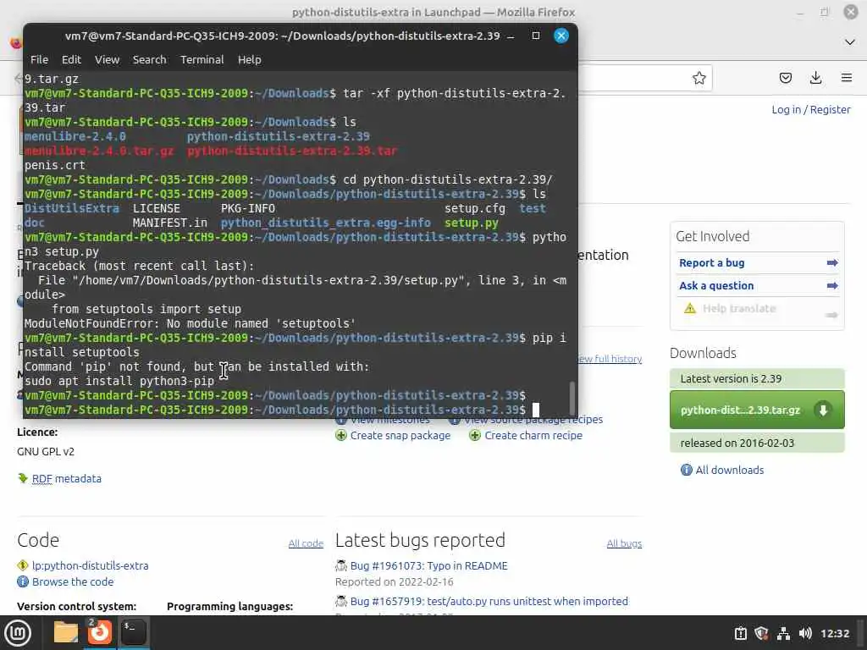Click the plus icon beside Create charm recipe
The height and width of the screenshot is (650, 867).
pos(475,436)
